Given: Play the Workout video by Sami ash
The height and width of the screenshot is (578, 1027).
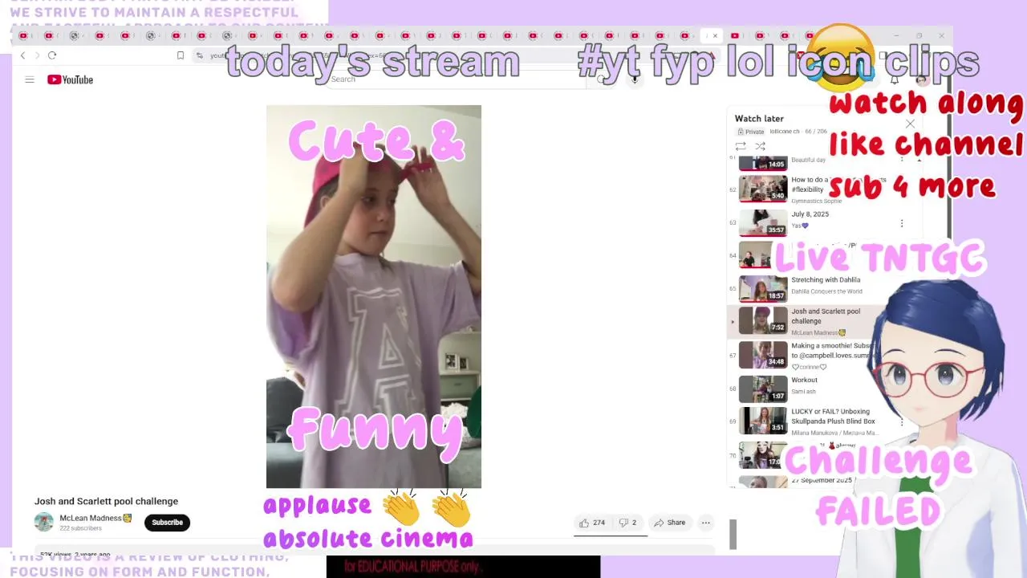Looking at the screenshot, I should (763, 389).
